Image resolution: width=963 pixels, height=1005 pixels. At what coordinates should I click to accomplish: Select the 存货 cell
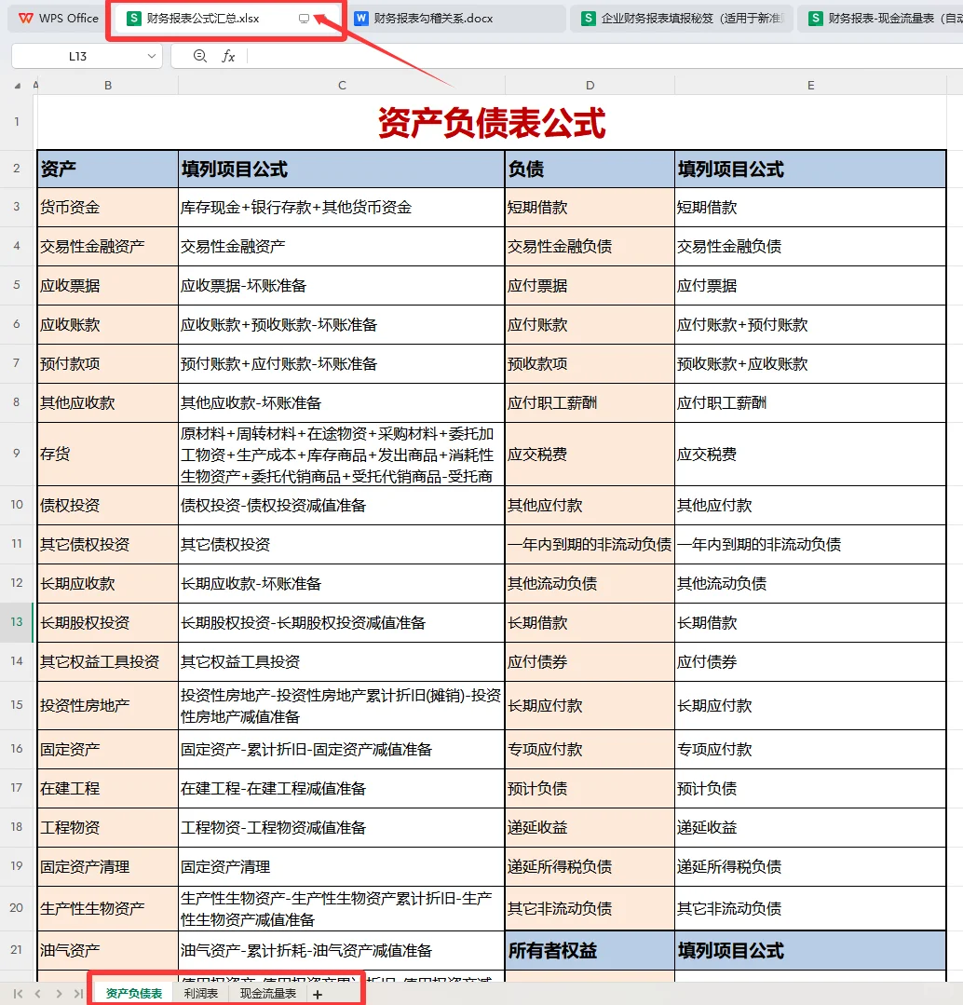click(108, 455)
